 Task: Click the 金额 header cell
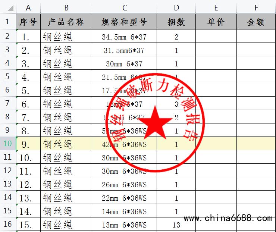click(x=256, y=22)
